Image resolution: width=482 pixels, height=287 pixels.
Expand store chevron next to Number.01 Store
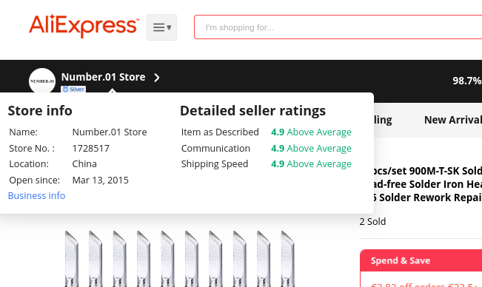point(157,78)
